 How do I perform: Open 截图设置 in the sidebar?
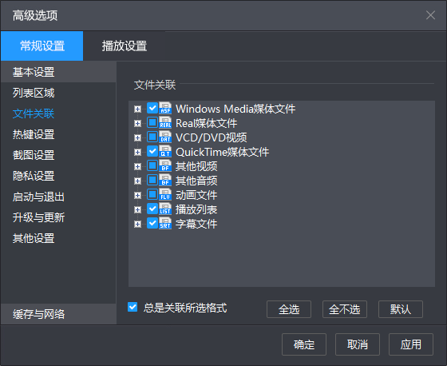(x=58, y=155)
